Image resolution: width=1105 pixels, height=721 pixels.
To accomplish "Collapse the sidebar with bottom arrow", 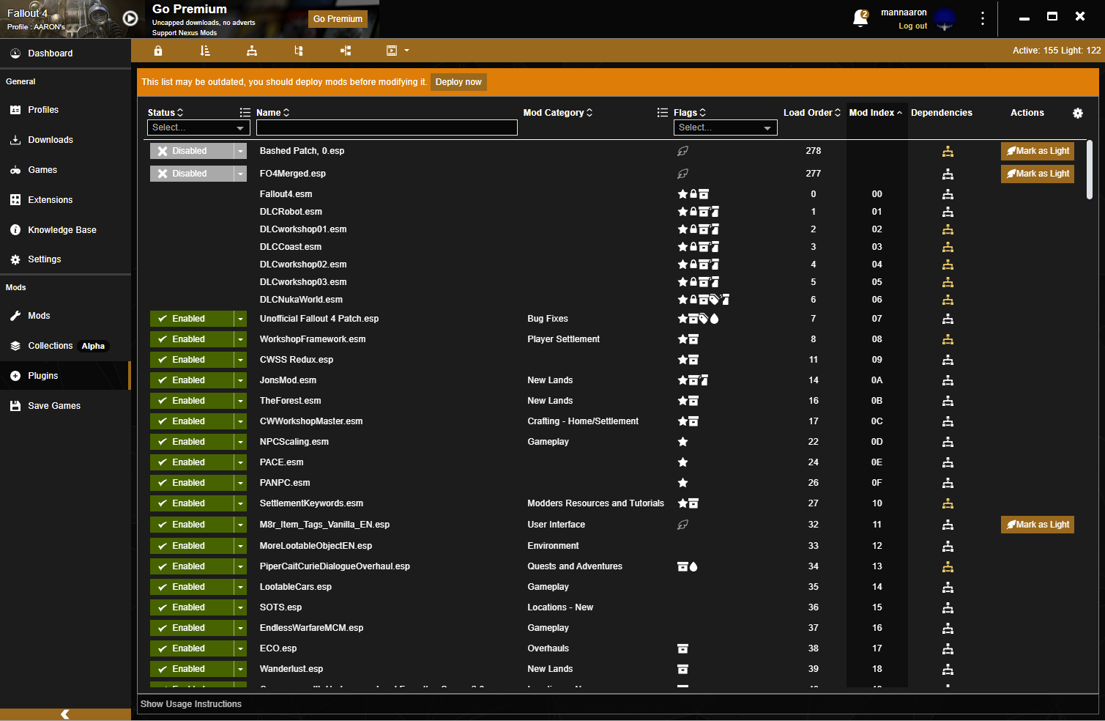I will tap(65, 714).
